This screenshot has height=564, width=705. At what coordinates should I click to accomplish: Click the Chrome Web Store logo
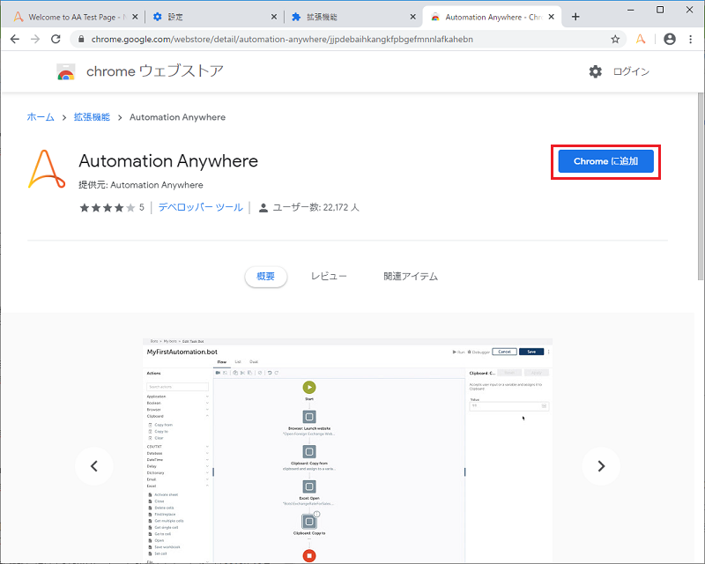coord(65,71)
